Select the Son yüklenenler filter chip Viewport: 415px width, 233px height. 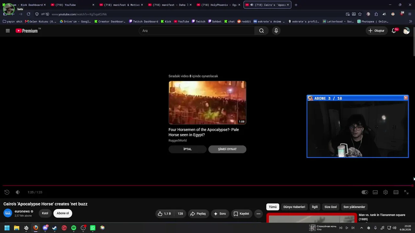pyautogui.click(x=354, y=207)
